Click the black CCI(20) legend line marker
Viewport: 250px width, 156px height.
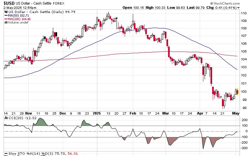coord(6,117)
